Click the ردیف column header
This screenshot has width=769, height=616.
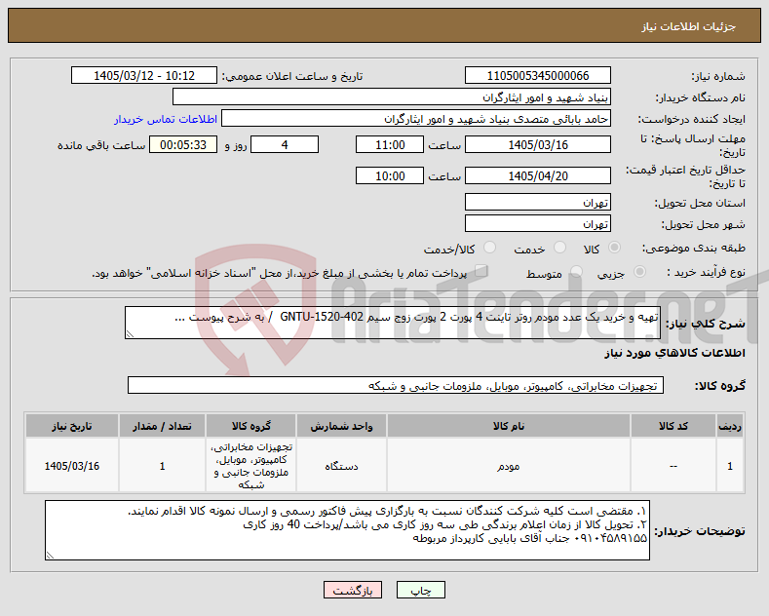click(x=730, y=426)
